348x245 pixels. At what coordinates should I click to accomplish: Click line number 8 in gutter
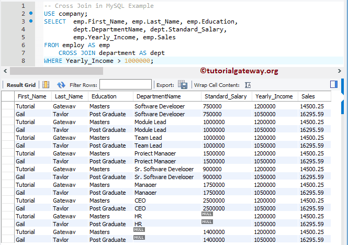[23, 61]
